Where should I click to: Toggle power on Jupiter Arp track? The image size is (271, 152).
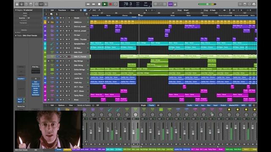(58, 78)
